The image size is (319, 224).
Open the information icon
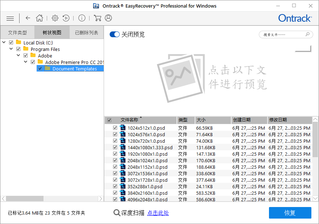82,18
